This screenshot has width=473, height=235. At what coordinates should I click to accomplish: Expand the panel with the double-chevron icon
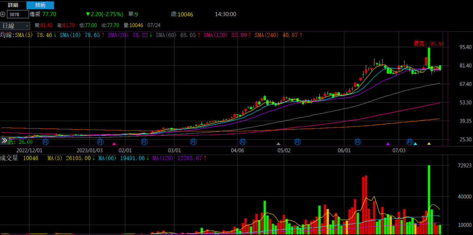click(4, 140)
